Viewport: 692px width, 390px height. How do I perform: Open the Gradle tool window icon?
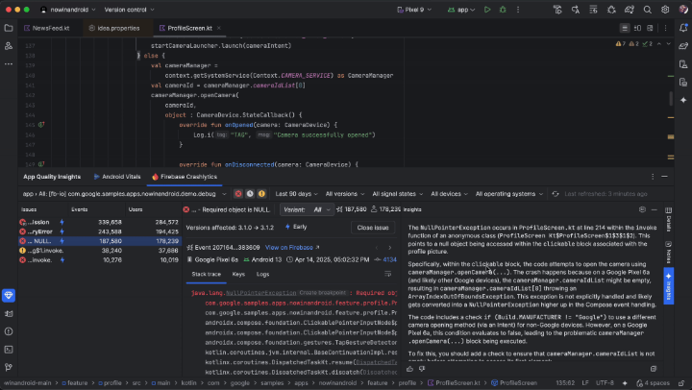pyautogui.click(x=683, y=45)
